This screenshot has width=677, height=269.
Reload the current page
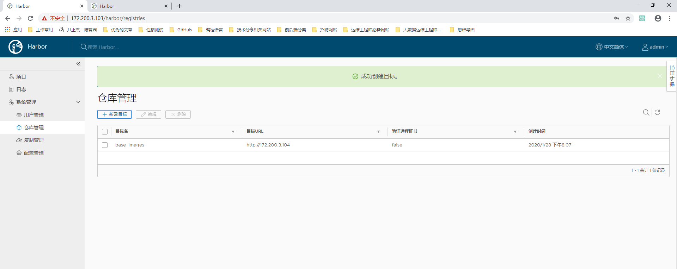[x=30, y=18]
